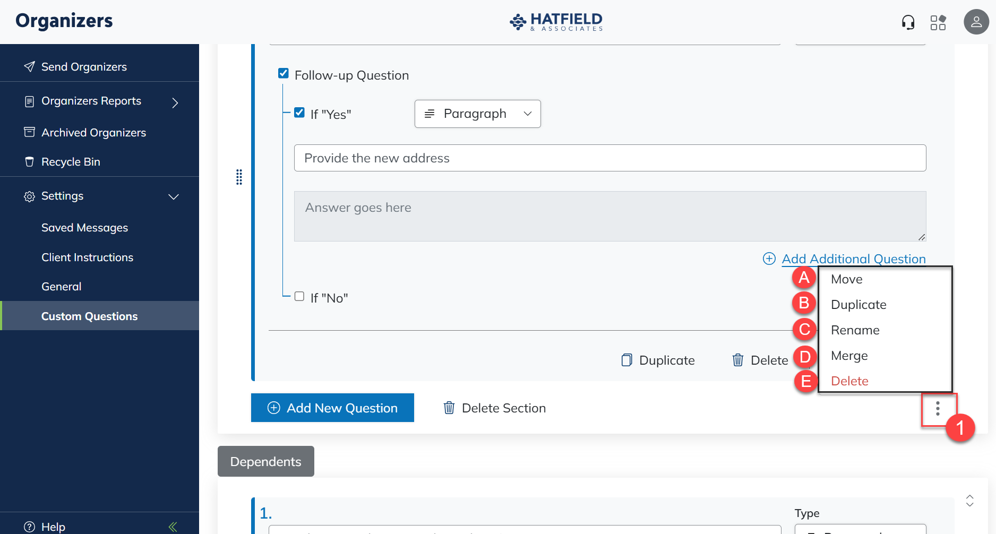Image resolution: width=996 pixels, height=534 pixels.
Task: Expand the Organizers Reports submenu
Action: [175, 102]
